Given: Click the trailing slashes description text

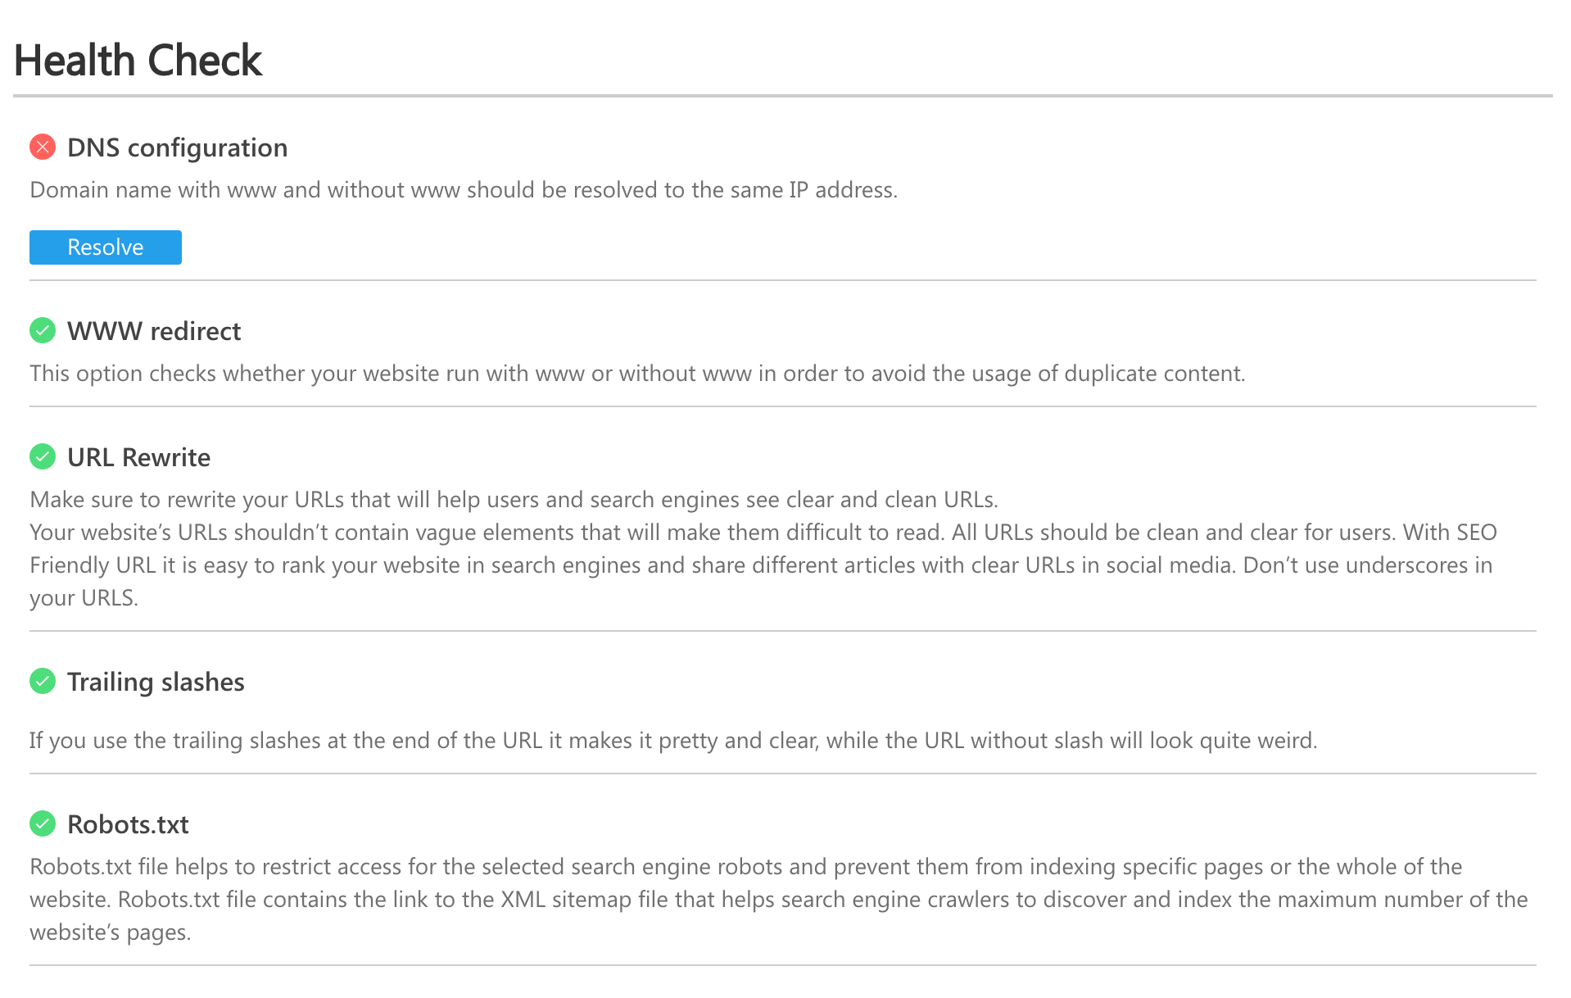Looking at the screenshot, I should (673, 741).
